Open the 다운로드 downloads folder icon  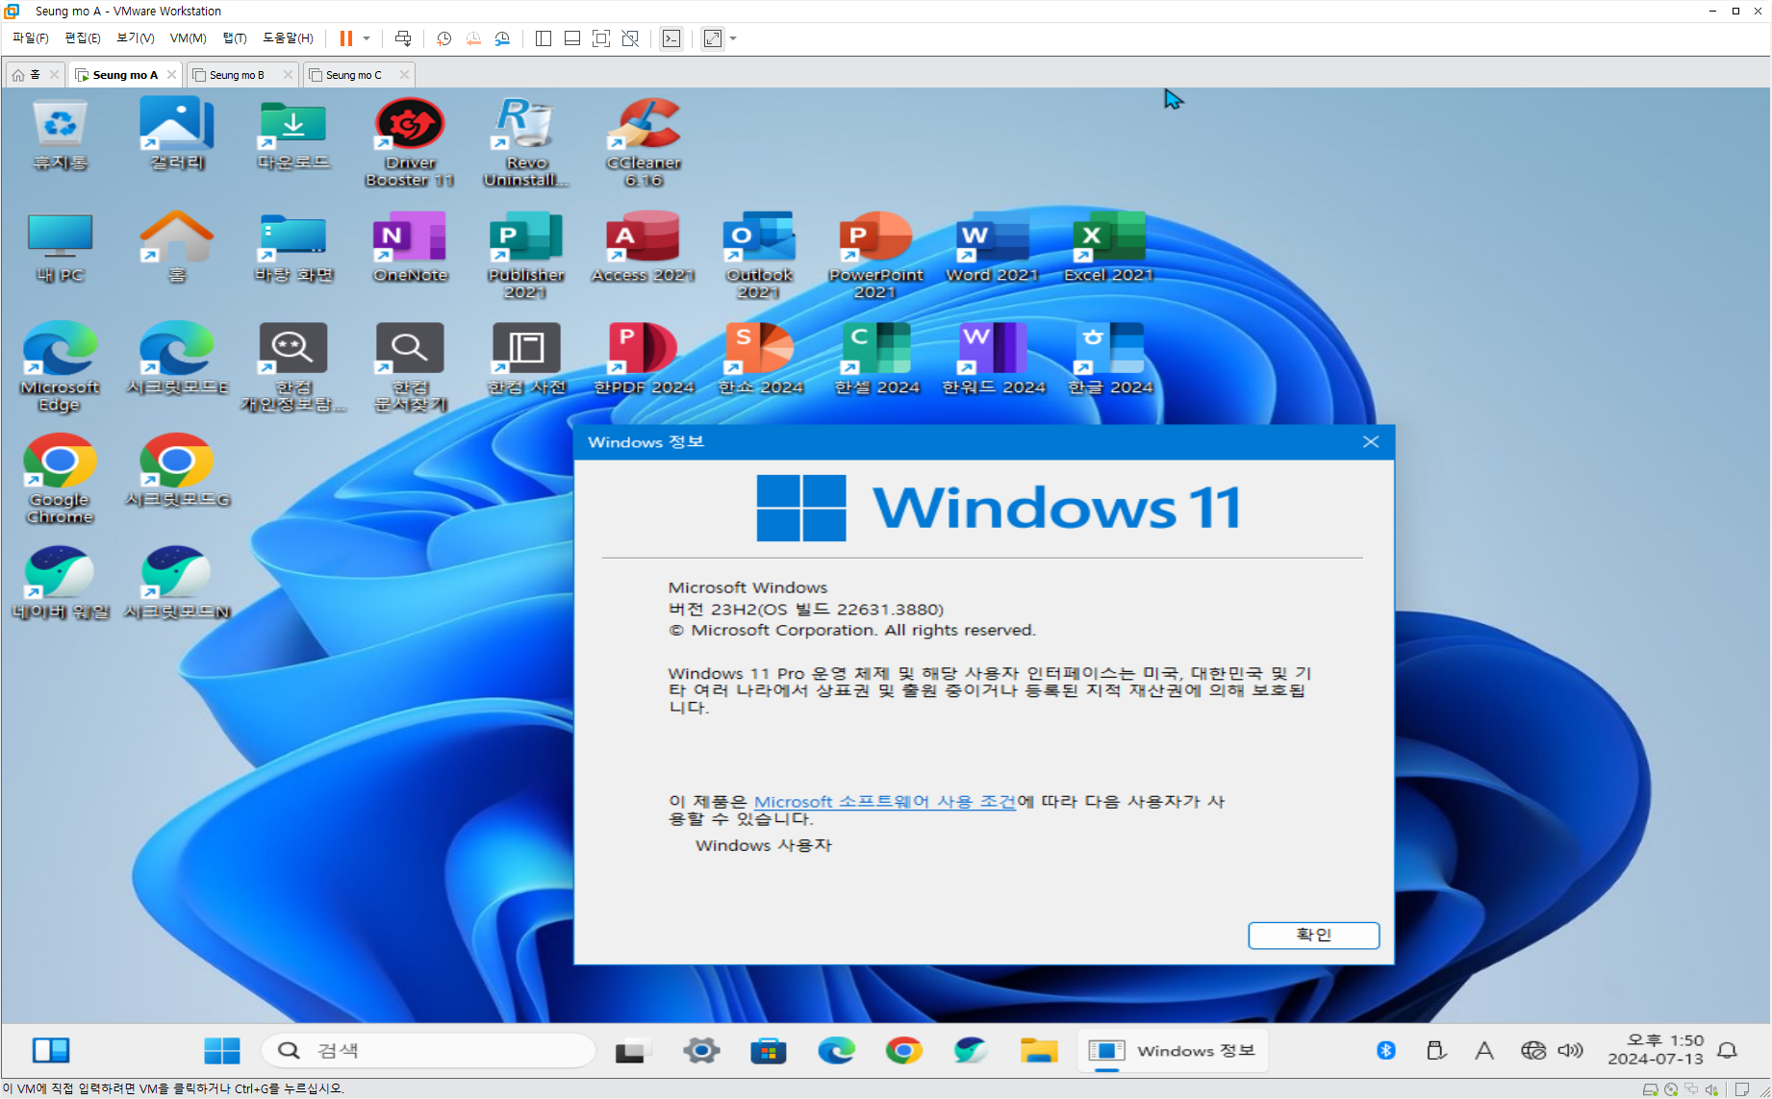[293, 135]
